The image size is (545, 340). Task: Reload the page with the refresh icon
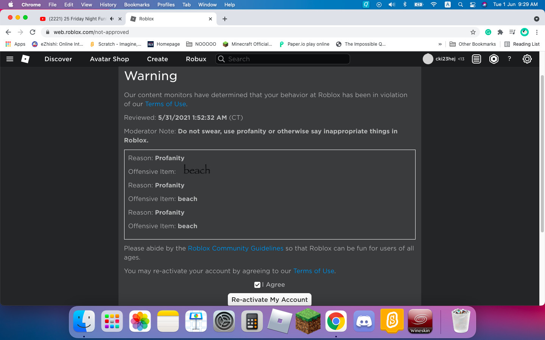tap(33, 32)
